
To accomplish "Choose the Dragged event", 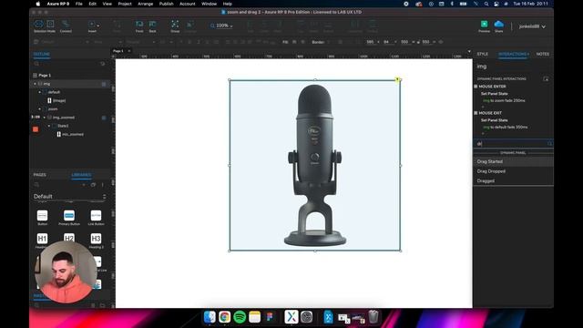I will [x=513, y=181].
